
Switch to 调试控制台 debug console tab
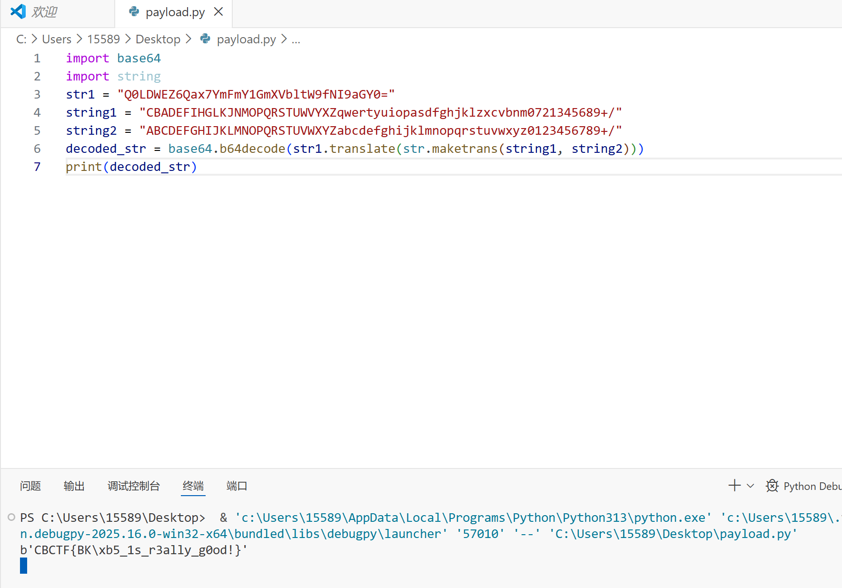tap(133, 486)
